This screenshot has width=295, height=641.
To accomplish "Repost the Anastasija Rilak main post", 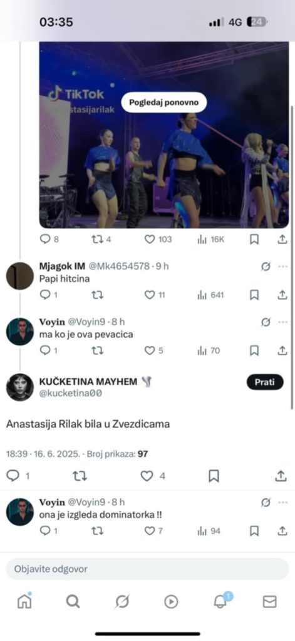I will [80, 476].
